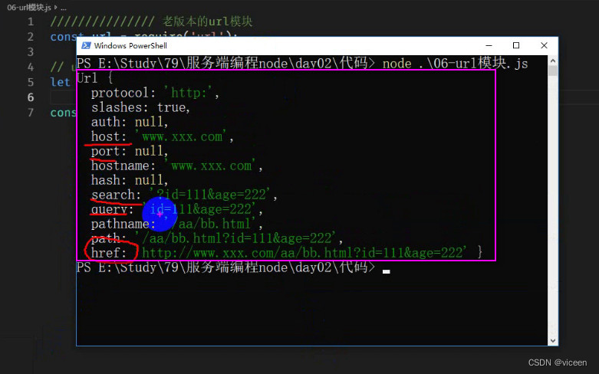The image size is (599, 374).
Task: Click the full href URL value
Action: pyautogui.click(x=301, y=253)
